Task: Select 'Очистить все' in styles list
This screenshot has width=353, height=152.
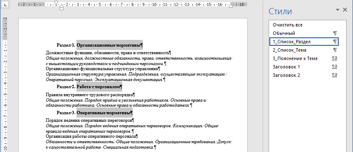Action: [304, 25]
